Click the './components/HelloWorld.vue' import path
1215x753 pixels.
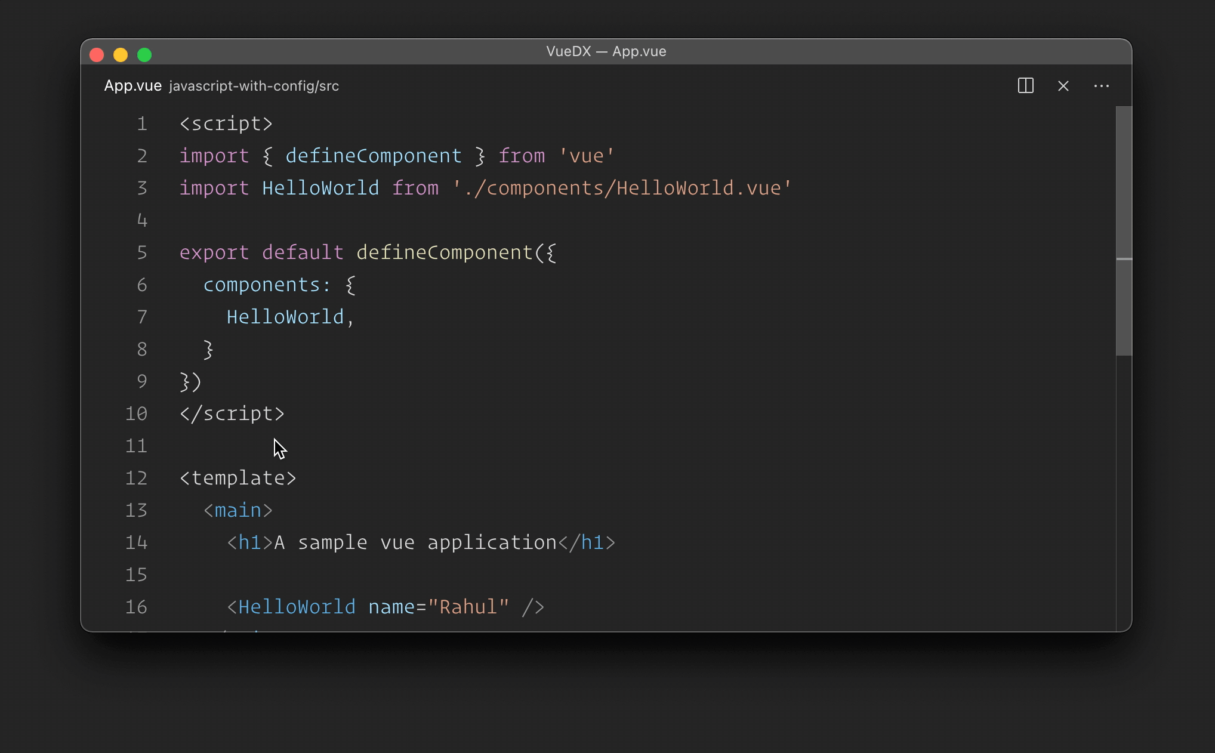coord(622,188)
